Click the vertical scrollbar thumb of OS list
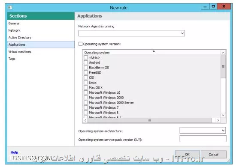The image size is (236, 167). click(x=223, y=66)
